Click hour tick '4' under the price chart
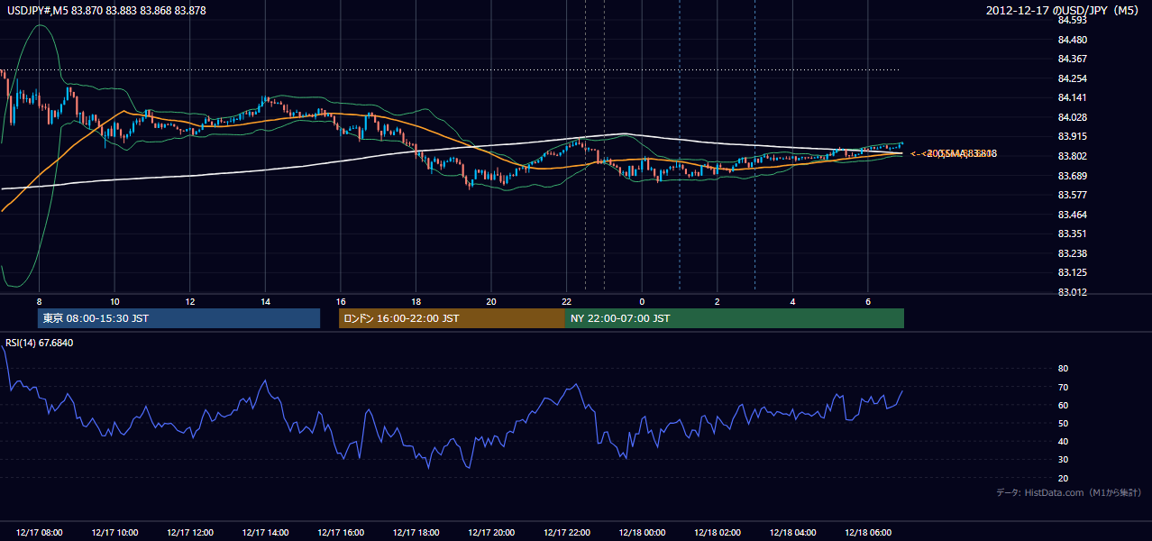The image size is (1152, 541). 792,301
